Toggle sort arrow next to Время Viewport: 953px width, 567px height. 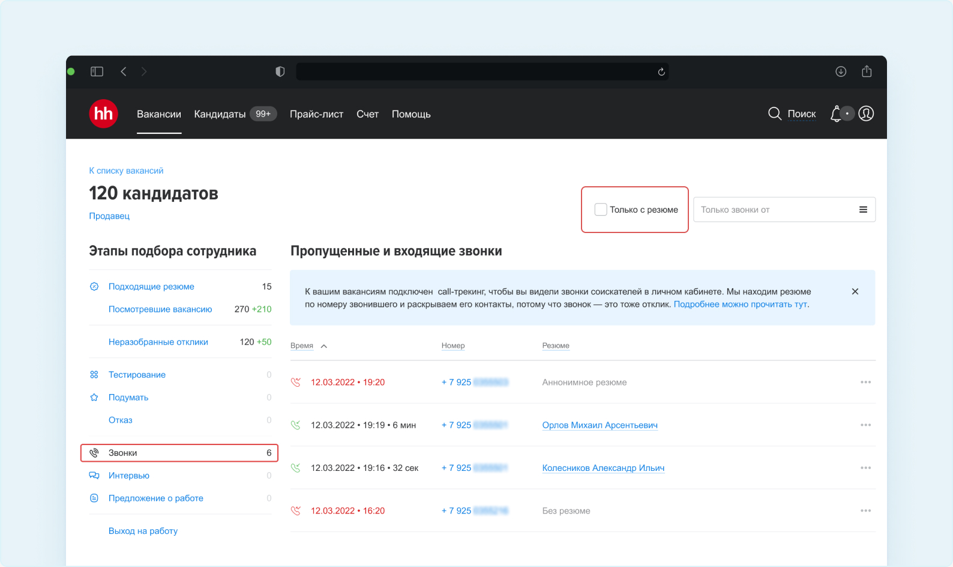(324, 346)
